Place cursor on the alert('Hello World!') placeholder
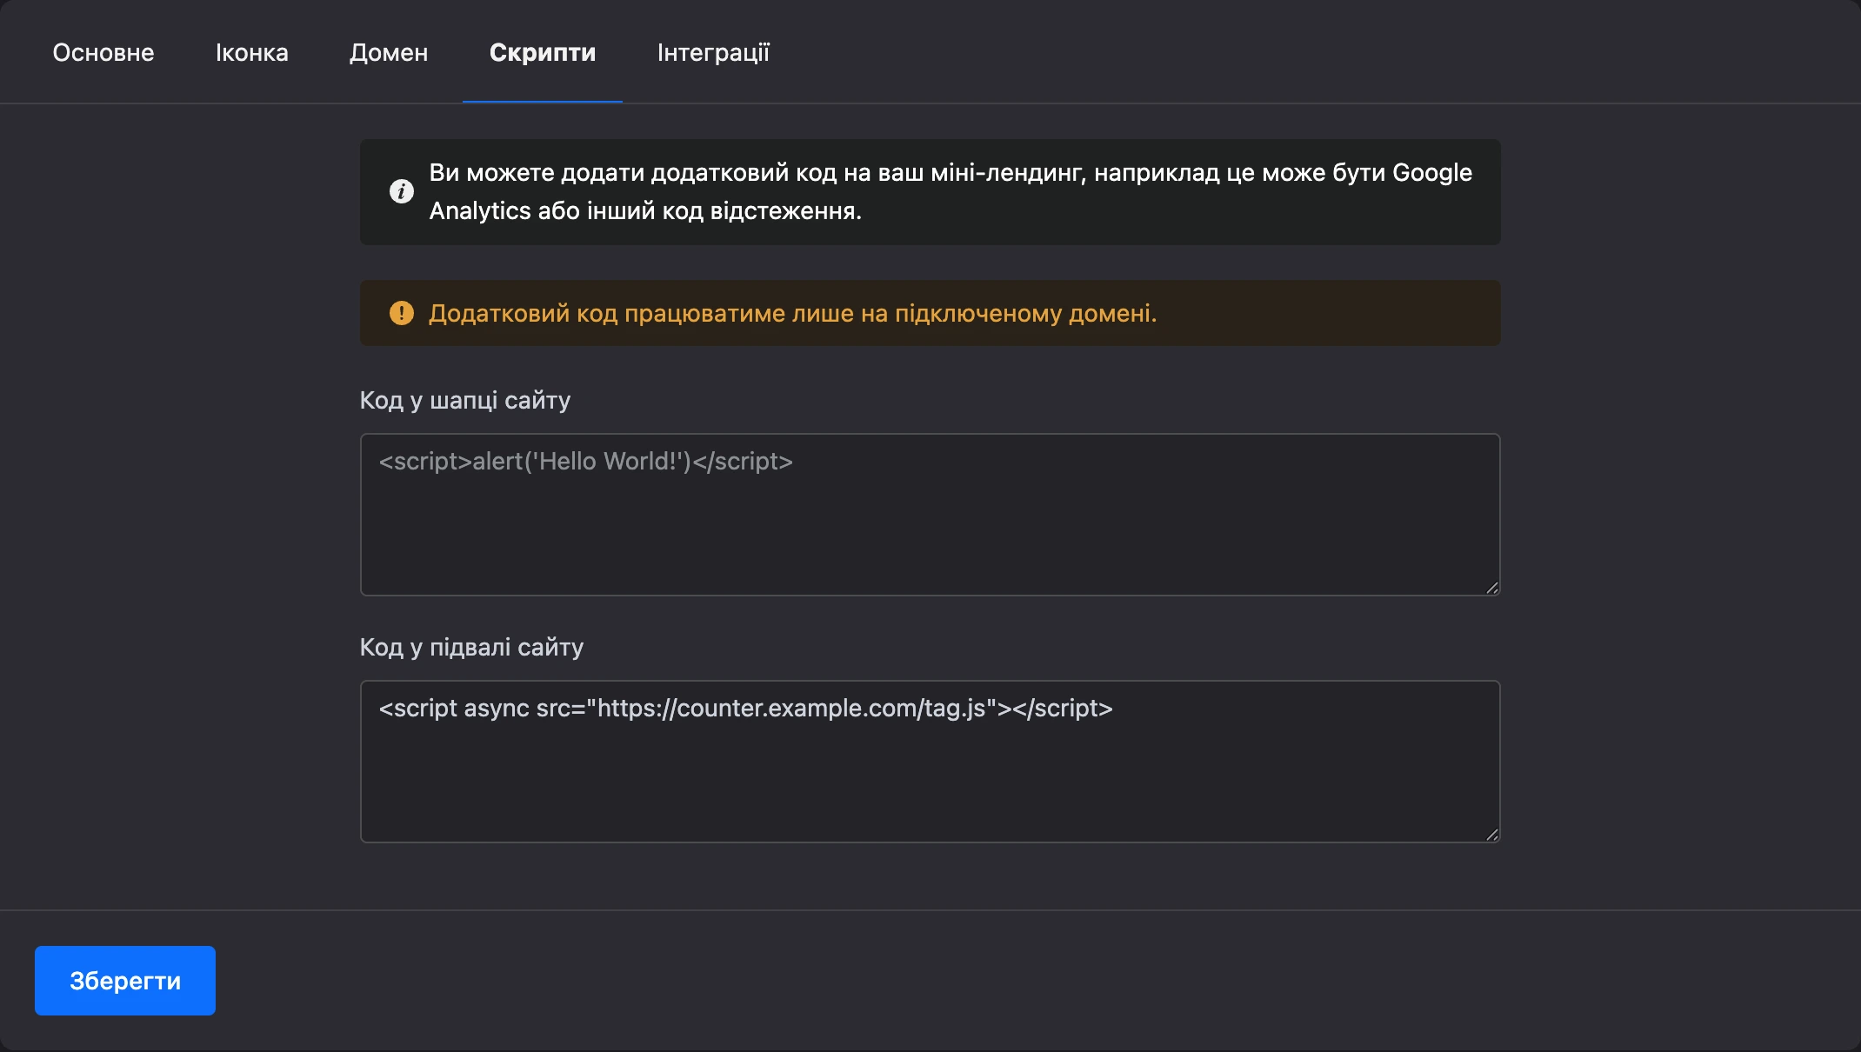This screenshot has height=1052, width=1861. click(x=586, y=462)
